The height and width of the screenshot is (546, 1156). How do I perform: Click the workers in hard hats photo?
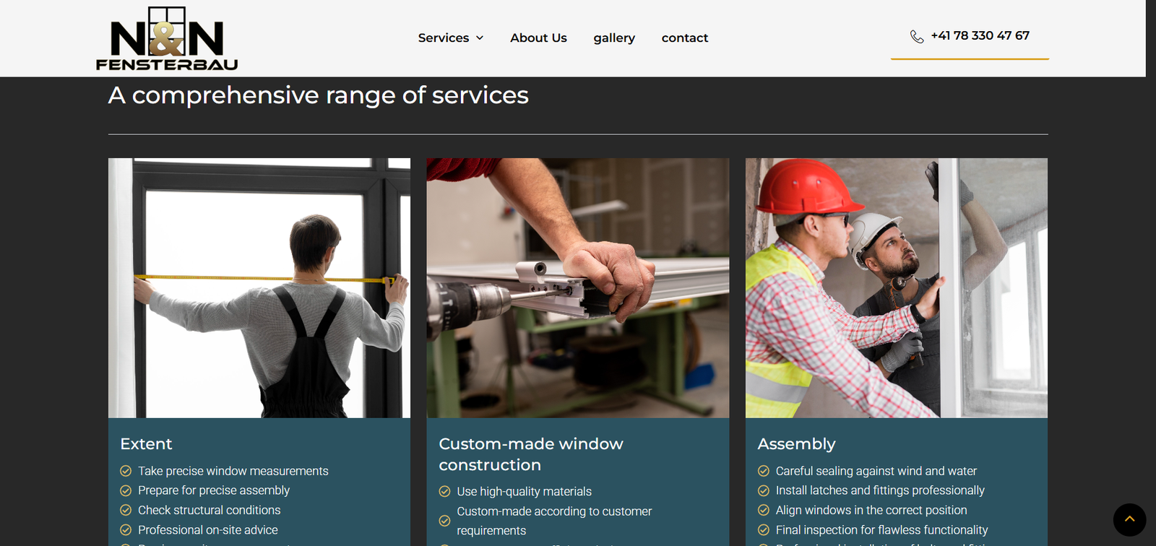(x=896, y=287)
